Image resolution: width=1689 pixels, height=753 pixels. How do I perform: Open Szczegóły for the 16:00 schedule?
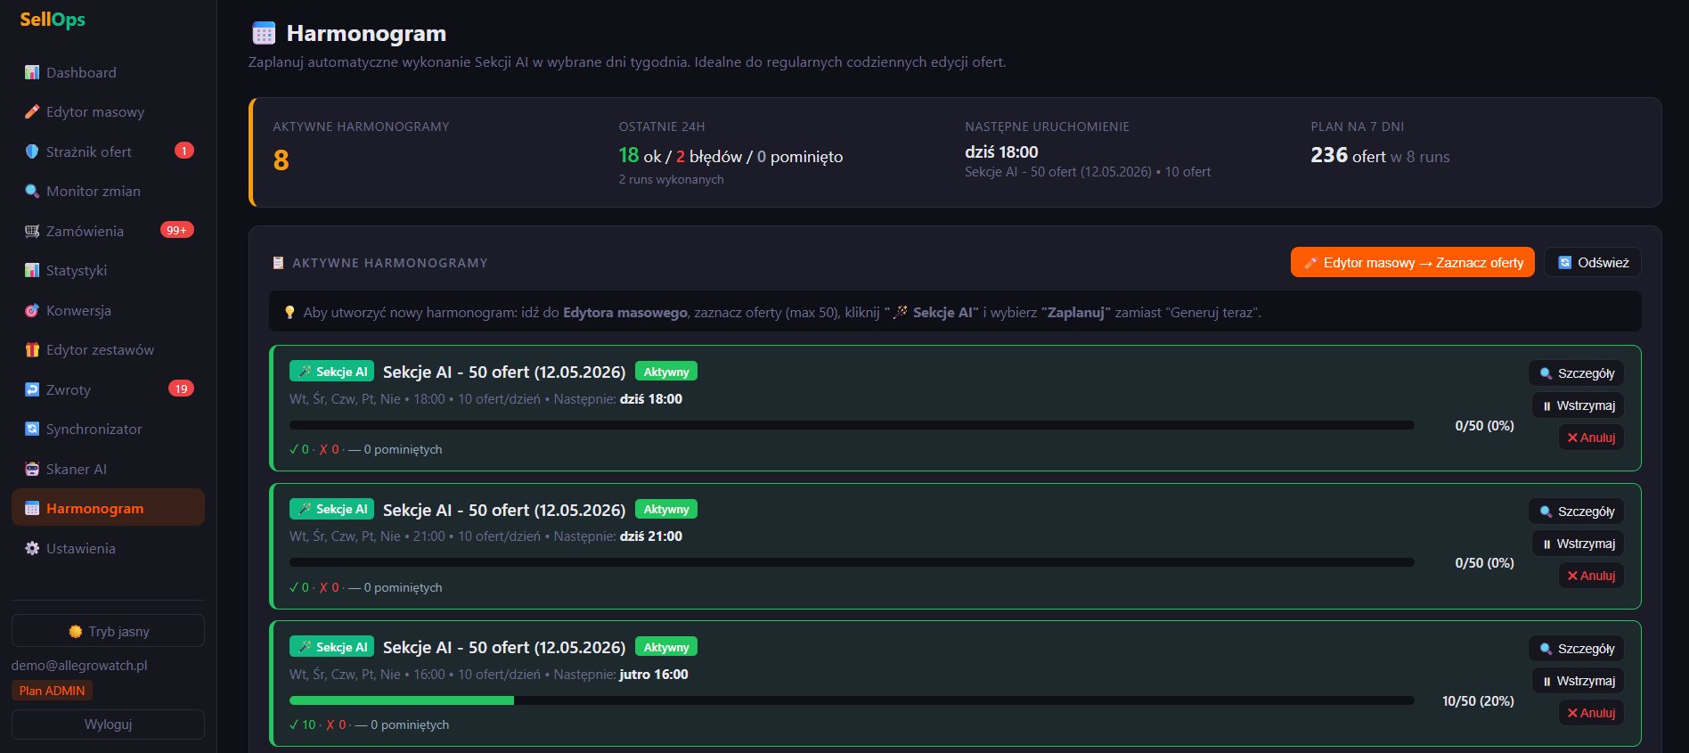coord(1577,649)
